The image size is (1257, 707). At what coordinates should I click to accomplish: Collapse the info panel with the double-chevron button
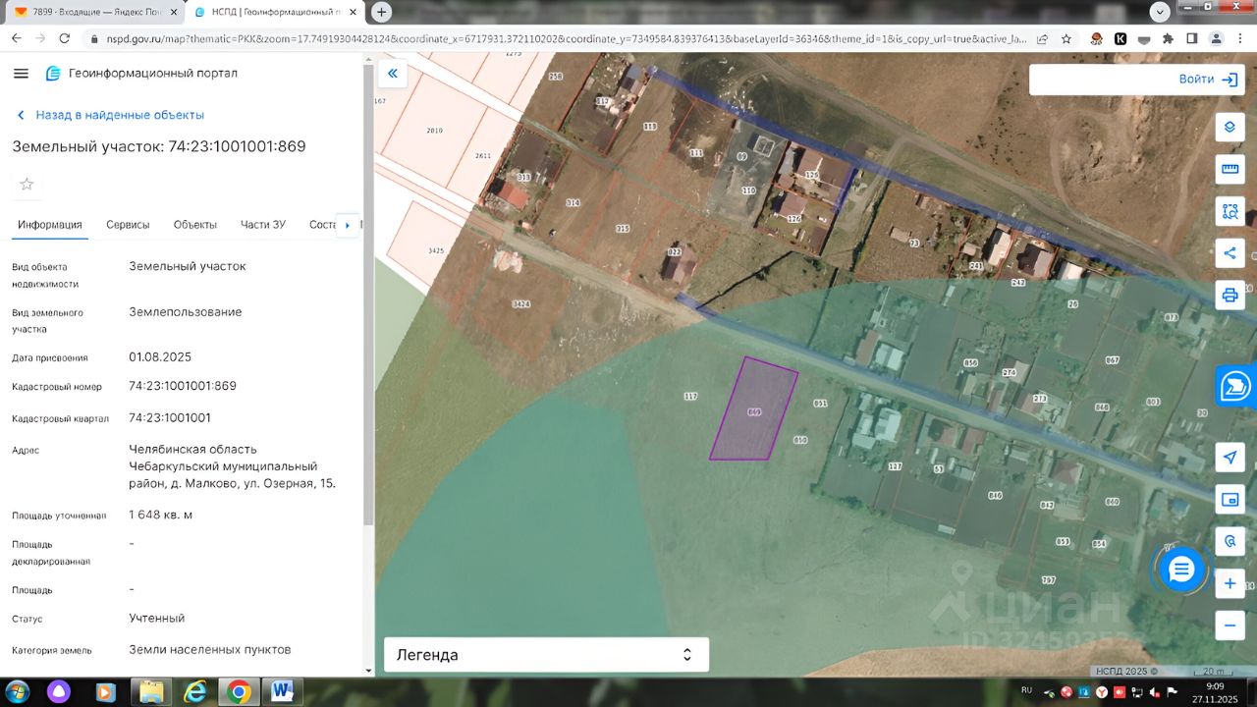pyautogui.click(x=393, y=73)
